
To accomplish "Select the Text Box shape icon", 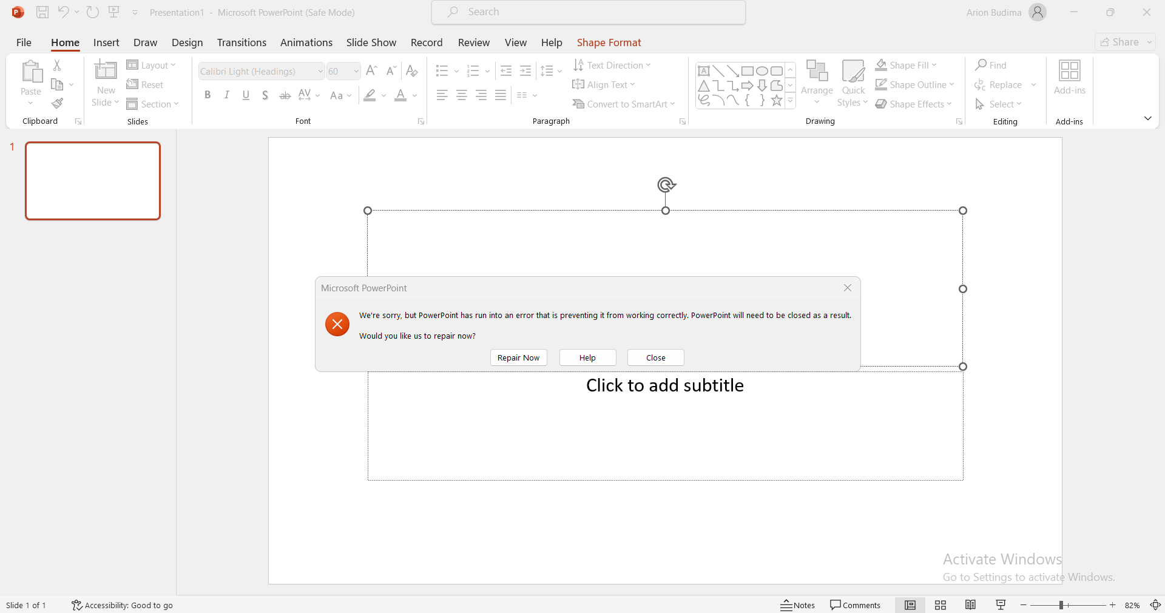I will [704, 71].
